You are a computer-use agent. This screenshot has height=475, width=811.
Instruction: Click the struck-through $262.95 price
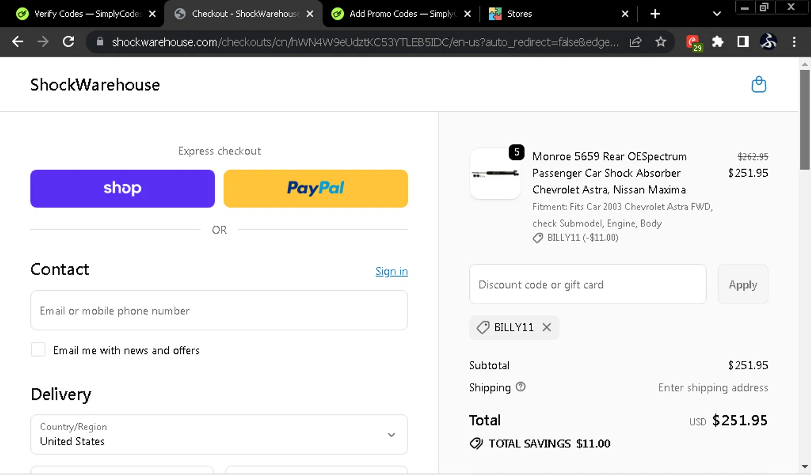[753, 157]
